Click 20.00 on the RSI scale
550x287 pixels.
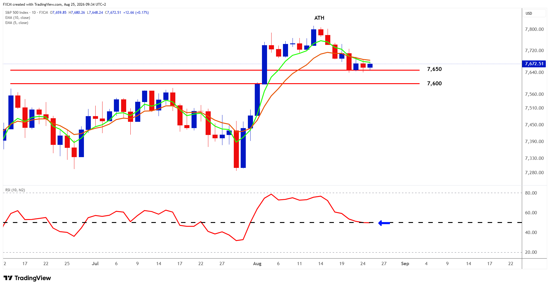click(x=531, y=252)
